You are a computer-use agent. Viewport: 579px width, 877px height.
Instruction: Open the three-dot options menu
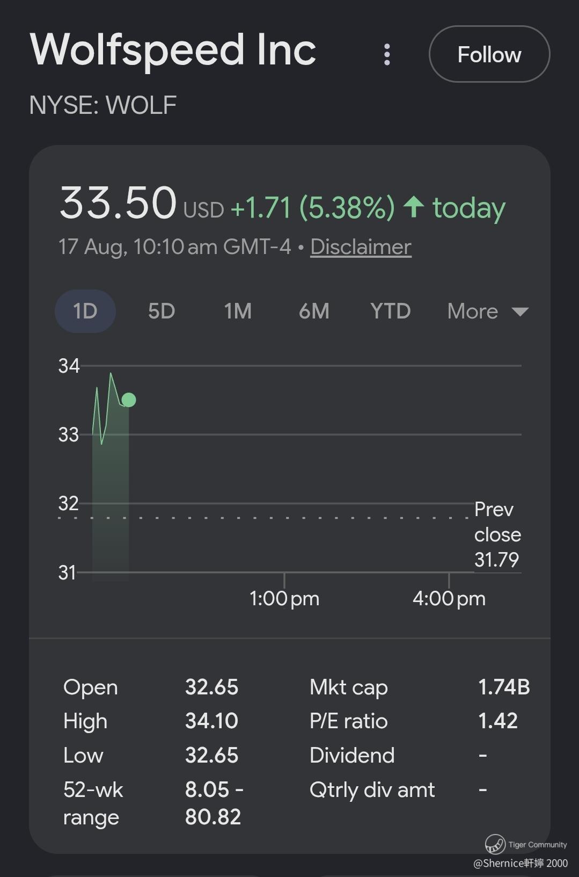387,54
